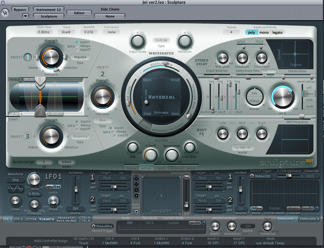324x248 pixels.
Task: Click the Body EQ Low knob
Action: 223,134
